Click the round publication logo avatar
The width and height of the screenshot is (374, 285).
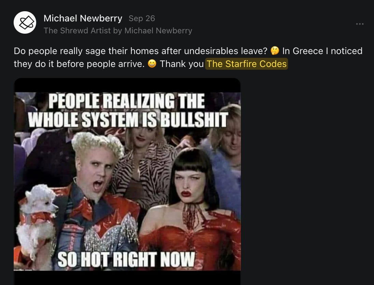click(x=25, y=22)
